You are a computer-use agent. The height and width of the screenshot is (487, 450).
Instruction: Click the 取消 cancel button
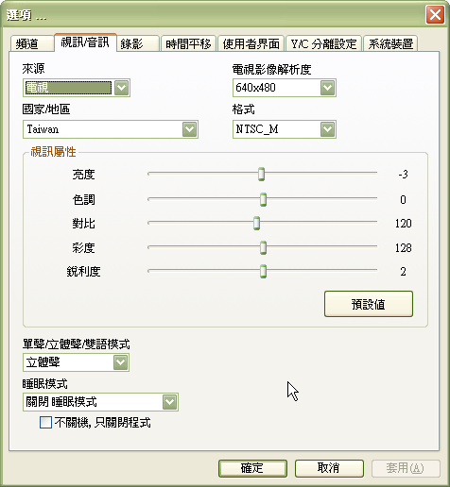click(329, 468)
